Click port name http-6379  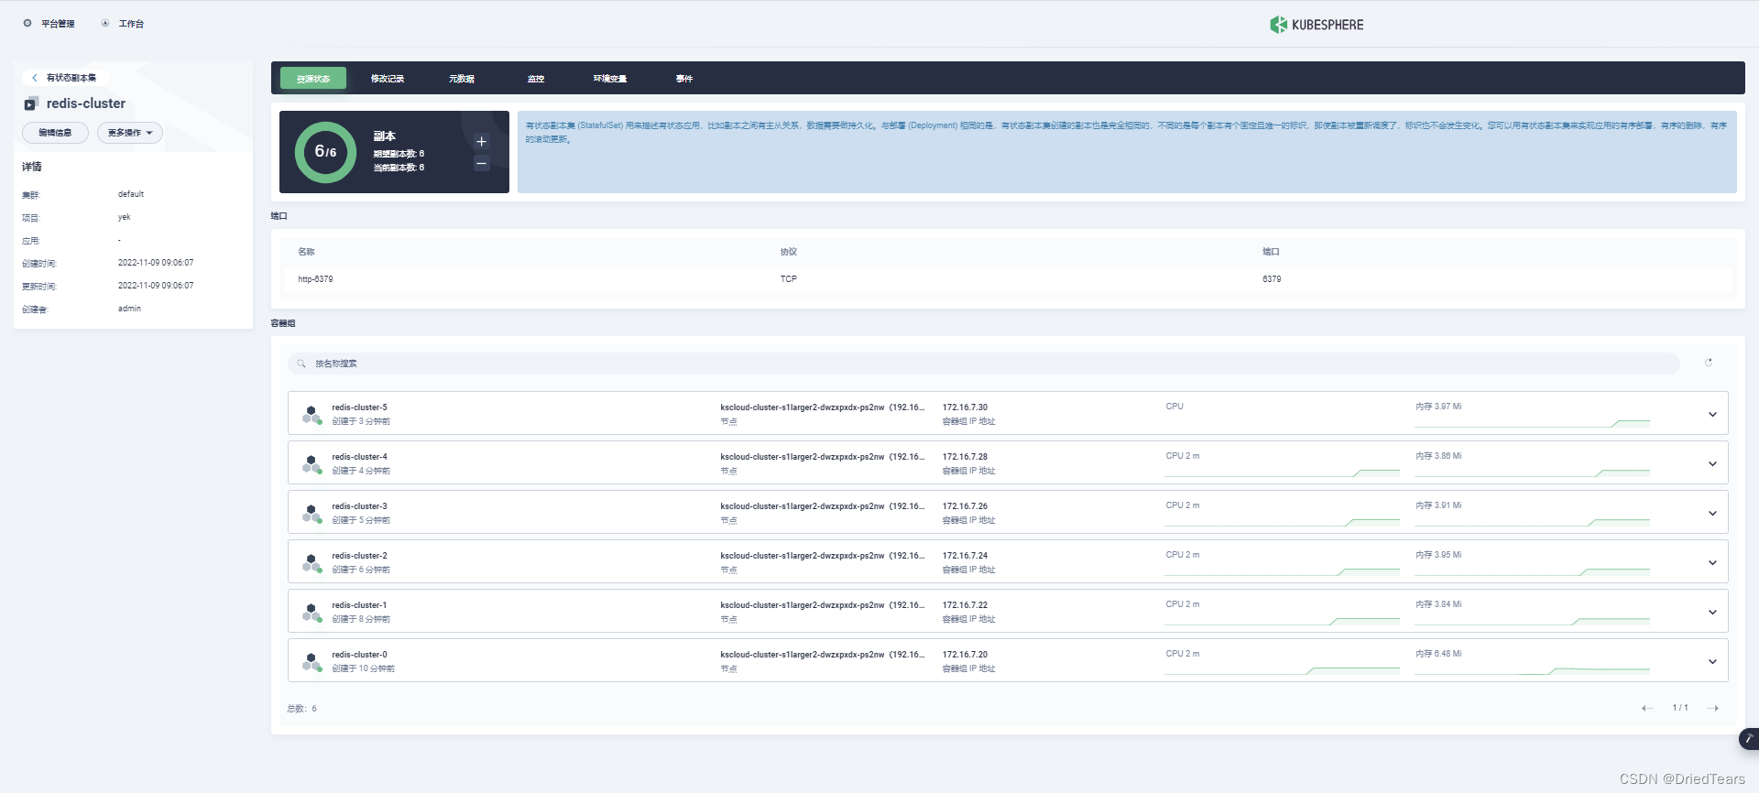pos(315,279)
